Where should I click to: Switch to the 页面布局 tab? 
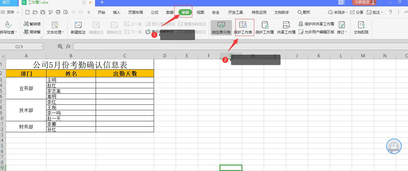click(135, 12)
